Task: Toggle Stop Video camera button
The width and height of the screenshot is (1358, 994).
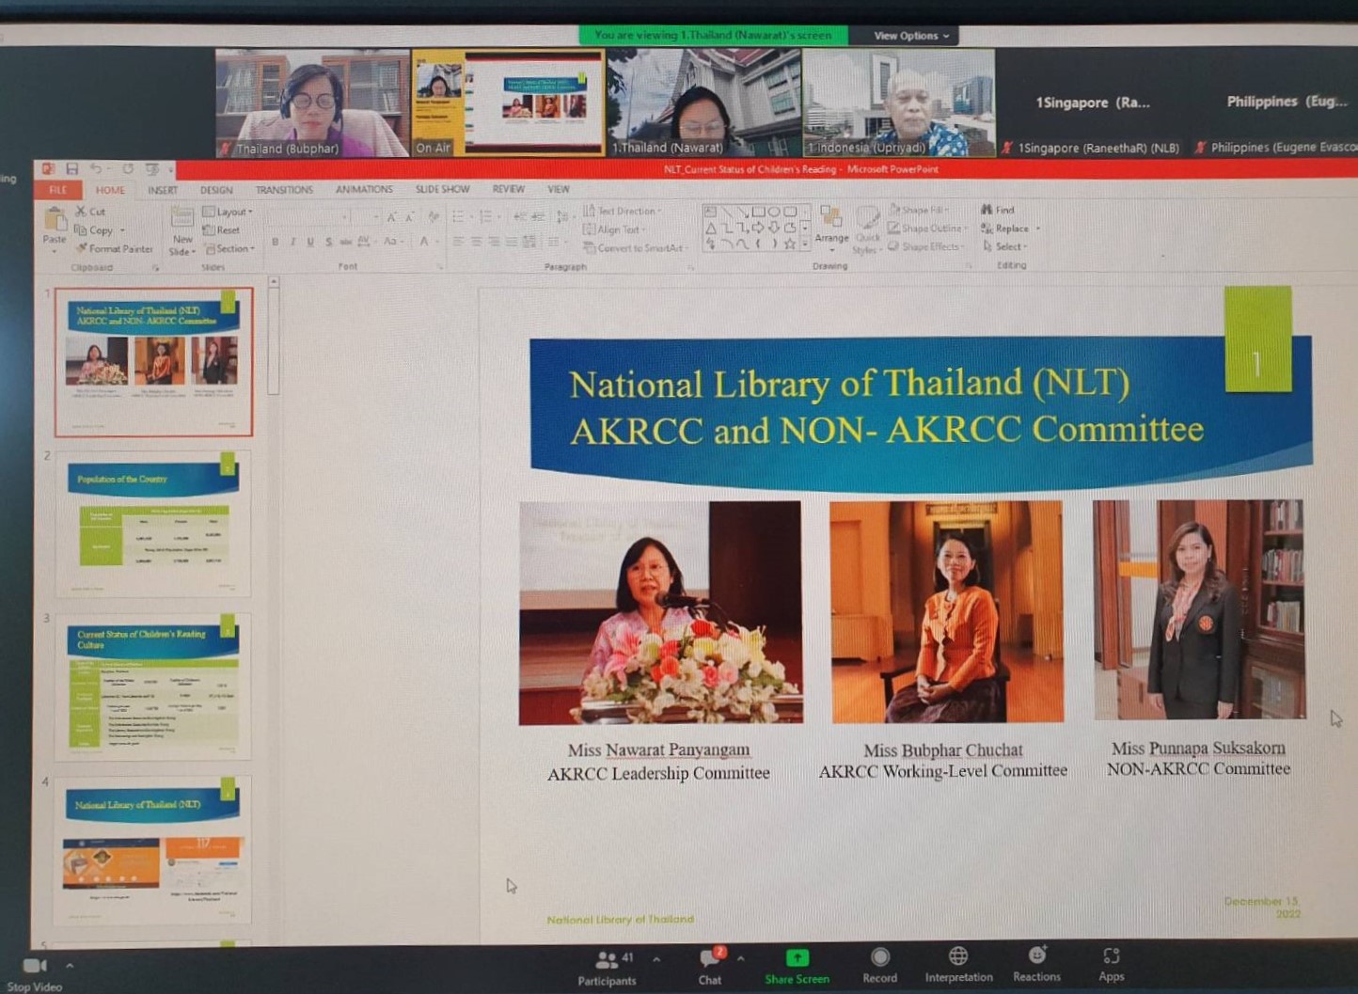Action: pyautogui.click(x=35, y=974)
